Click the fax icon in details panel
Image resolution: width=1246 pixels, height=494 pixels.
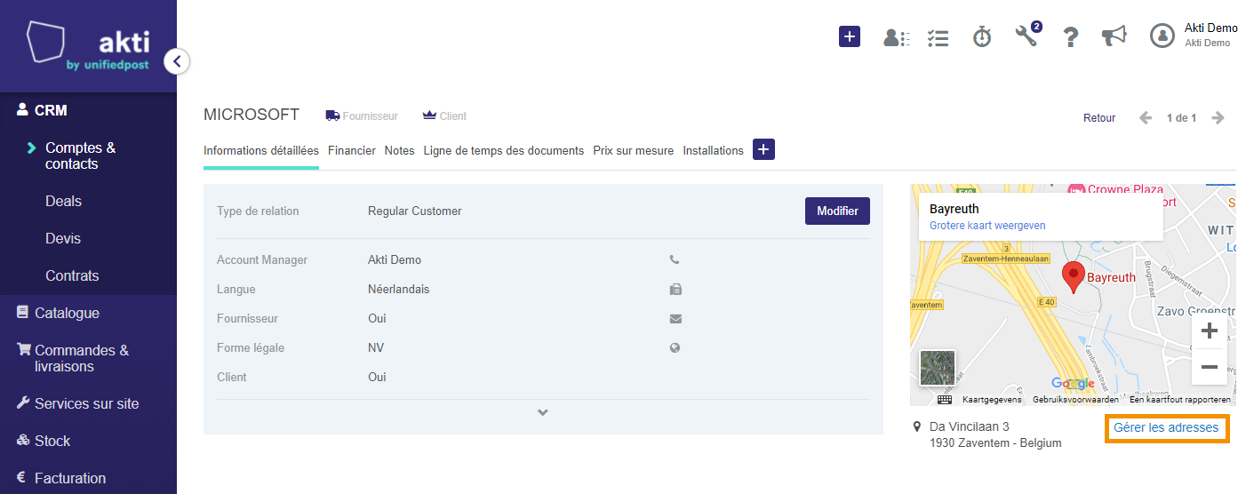click(x=675, y=290)
